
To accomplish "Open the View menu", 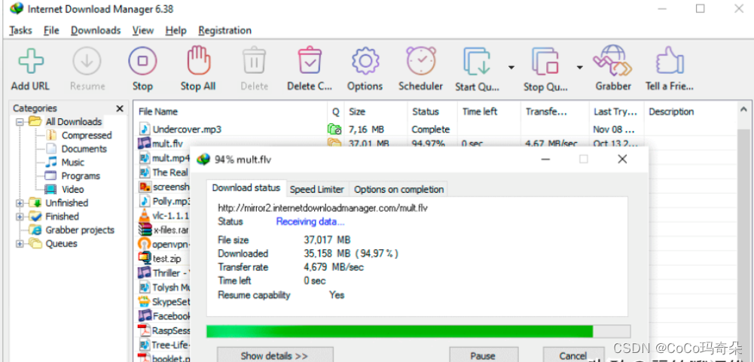I will [143, 30].
